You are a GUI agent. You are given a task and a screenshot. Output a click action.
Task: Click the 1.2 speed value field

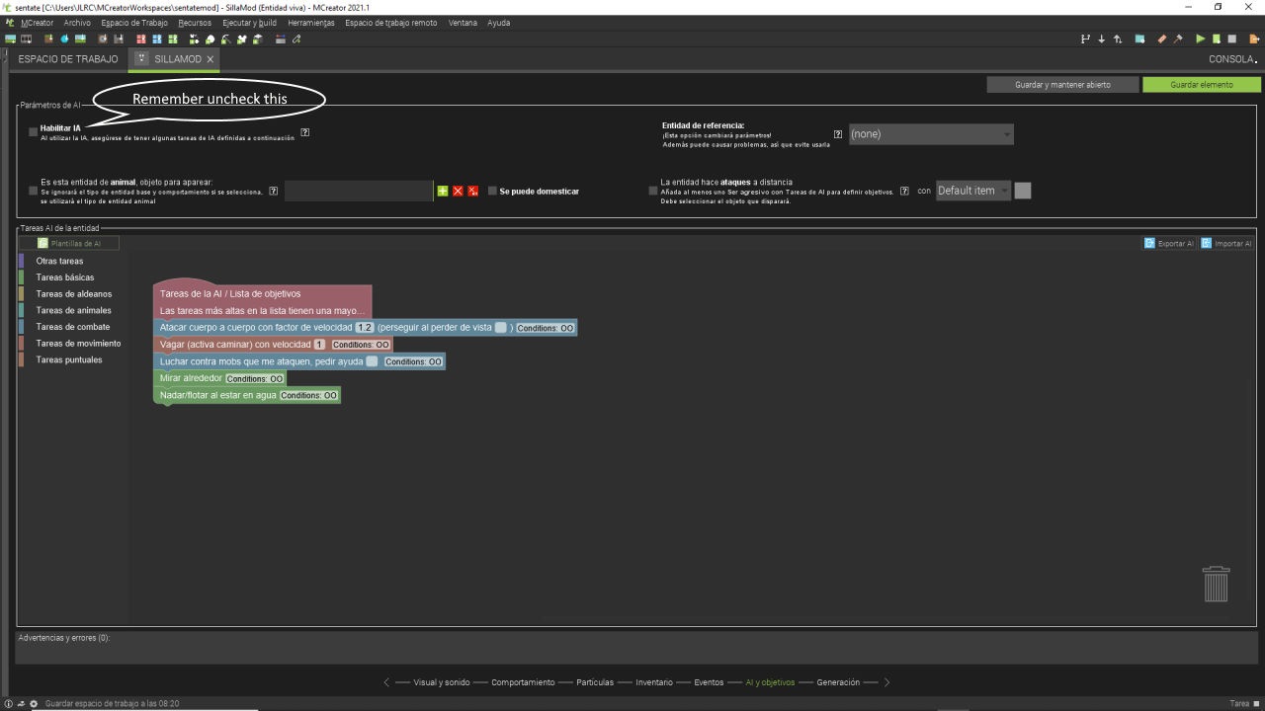tap(364, 328)
